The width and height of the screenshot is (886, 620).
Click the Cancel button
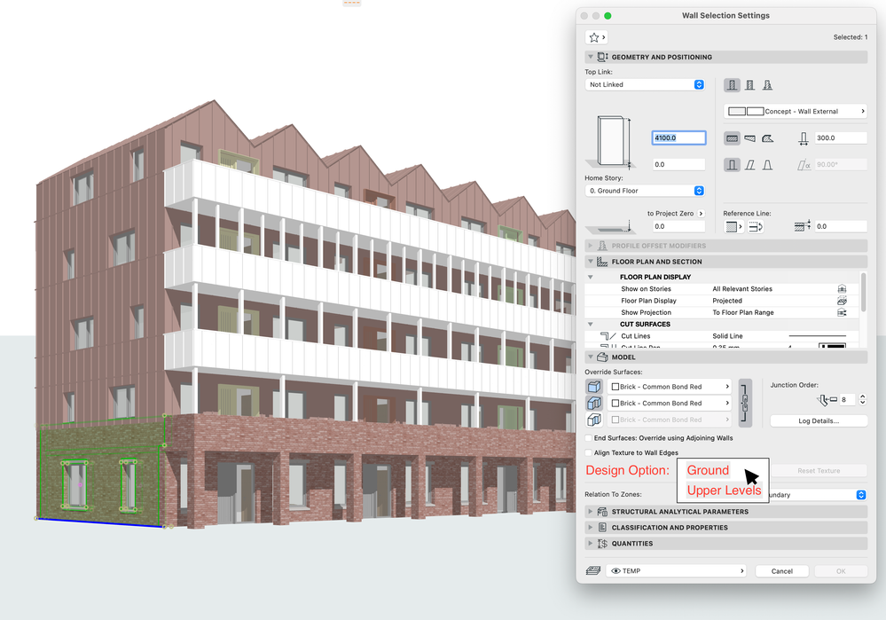click(782, 571)
